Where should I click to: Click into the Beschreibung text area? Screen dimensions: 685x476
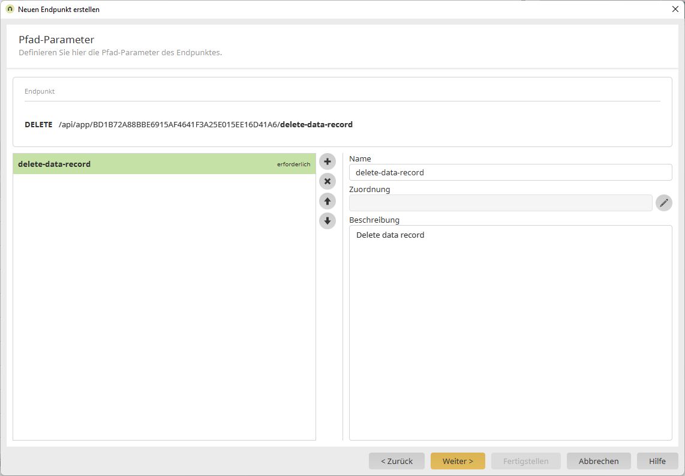tap(510, 333)
